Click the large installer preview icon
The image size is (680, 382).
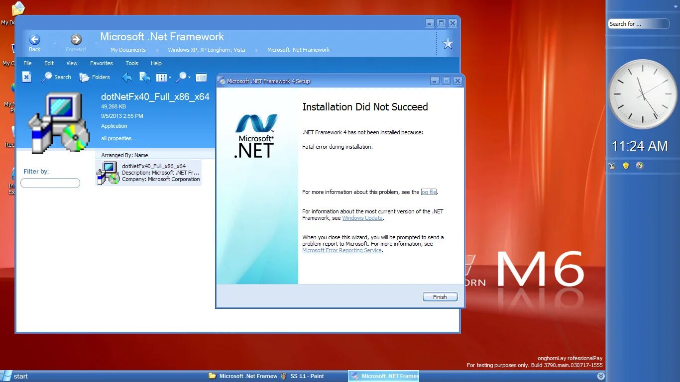(59, 122)
